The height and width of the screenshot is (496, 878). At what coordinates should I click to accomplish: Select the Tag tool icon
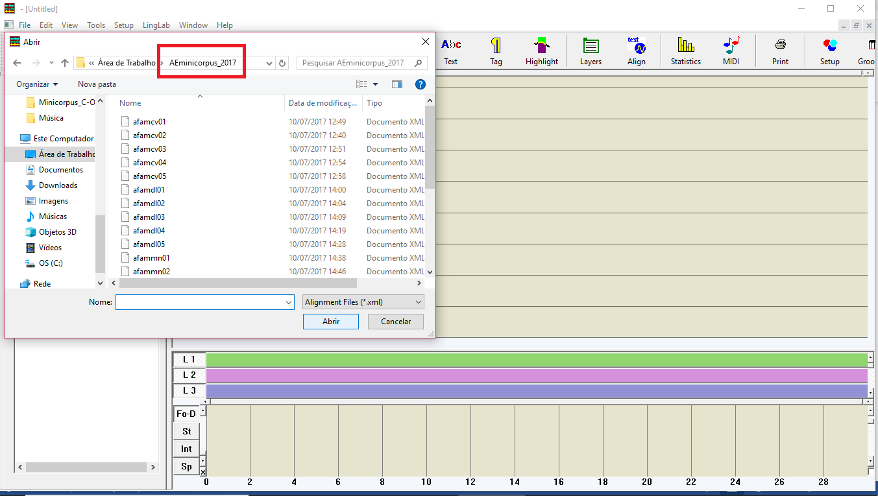tap(496, 51)
